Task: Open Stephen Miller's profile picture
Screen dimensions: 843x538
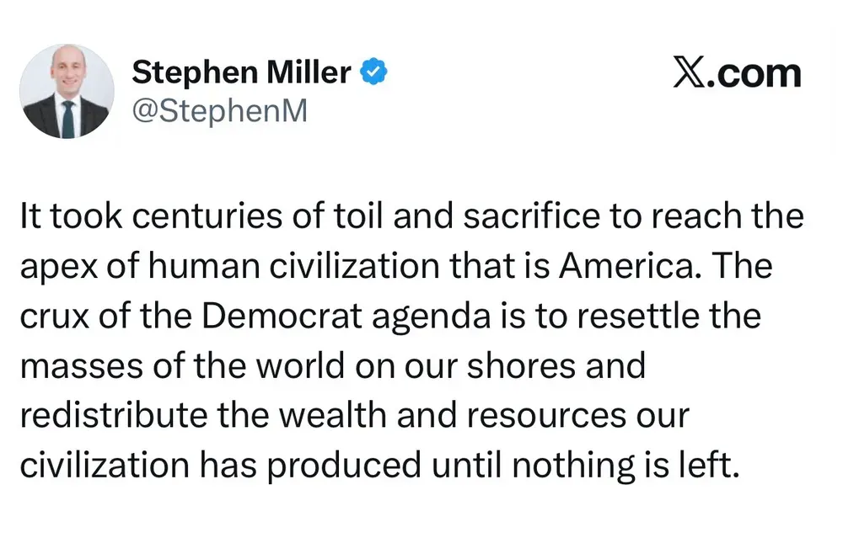Action: pyautogui.click(x=67, y=91)
